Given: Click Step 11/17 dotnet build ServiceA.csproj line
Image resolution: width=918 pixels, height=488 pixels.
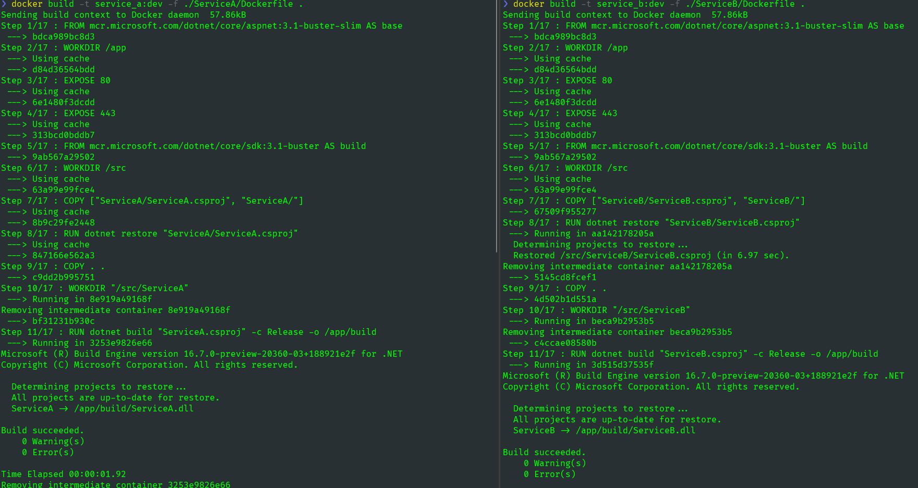Looking at the screenshot, I should pyautogui.click(x=189, y=332).
